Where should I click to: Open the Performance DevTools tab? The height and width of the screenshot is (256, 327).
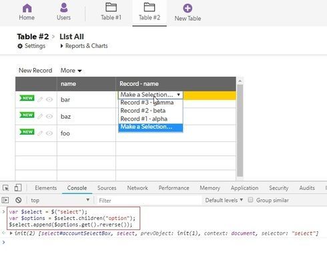pyautogui.click(x=174, y=188)
